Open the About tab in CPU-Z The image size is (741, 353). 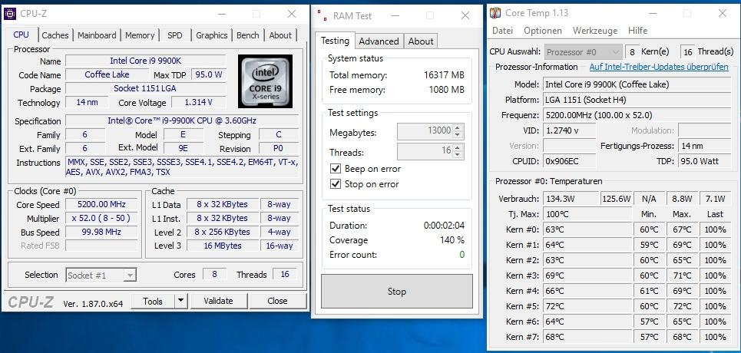[280, 35]
